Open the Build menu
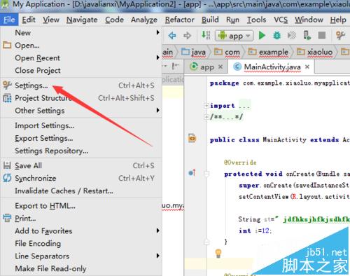Viewport: 350px width, 276px height. [x=210, y=20]
